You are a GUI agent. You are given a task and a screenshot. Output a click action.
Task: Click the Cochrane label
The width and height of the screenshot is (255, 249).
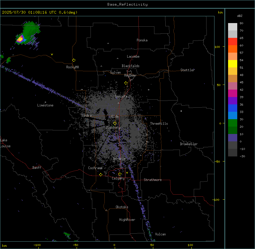[x=95, y=168]
